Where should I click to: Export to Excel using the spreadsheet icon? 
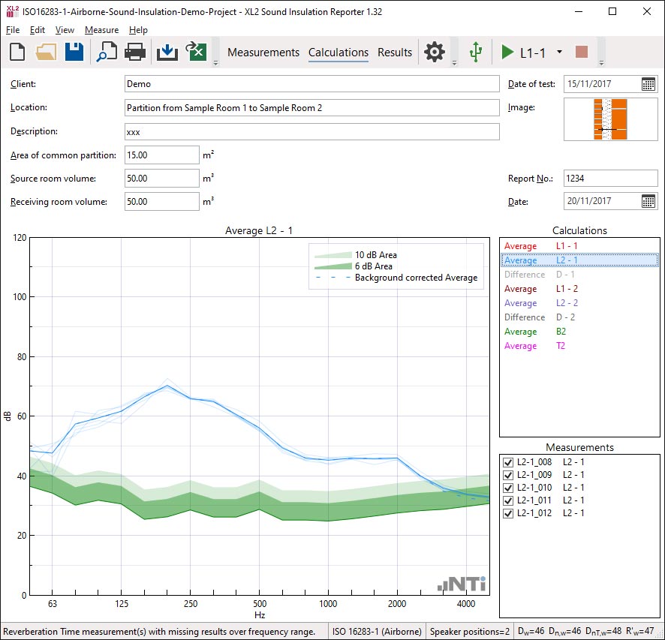(196, 52)
